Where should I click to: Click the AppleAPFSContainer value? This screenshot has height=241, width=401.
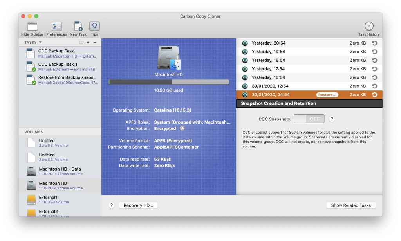(x=176, y=147)
